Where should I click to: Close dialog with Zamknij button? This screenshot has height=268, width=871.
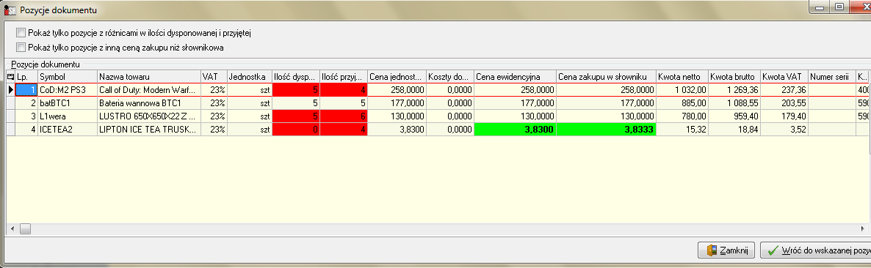[x=726, y=250]
